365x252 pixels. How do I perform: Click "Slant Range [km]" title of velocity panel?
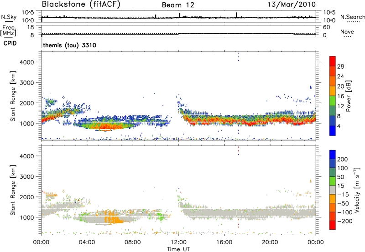tap(13, 190)
